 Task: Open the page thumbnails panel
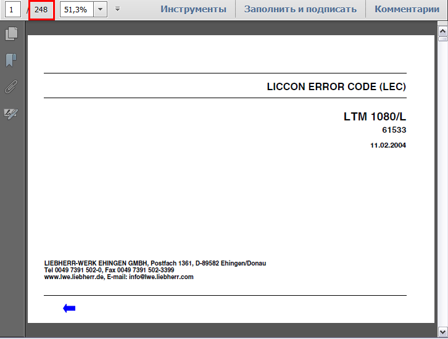point(10,34)
